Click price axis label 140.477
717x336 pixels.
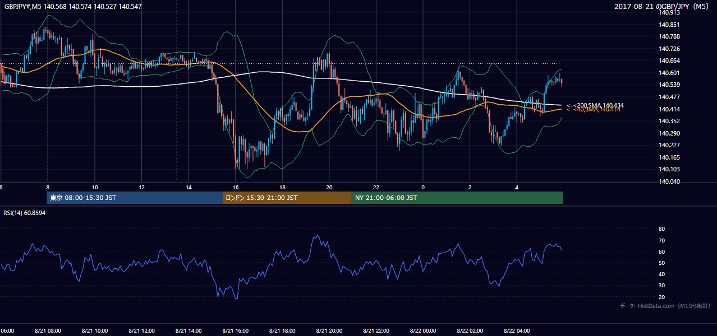click(669, 97)
